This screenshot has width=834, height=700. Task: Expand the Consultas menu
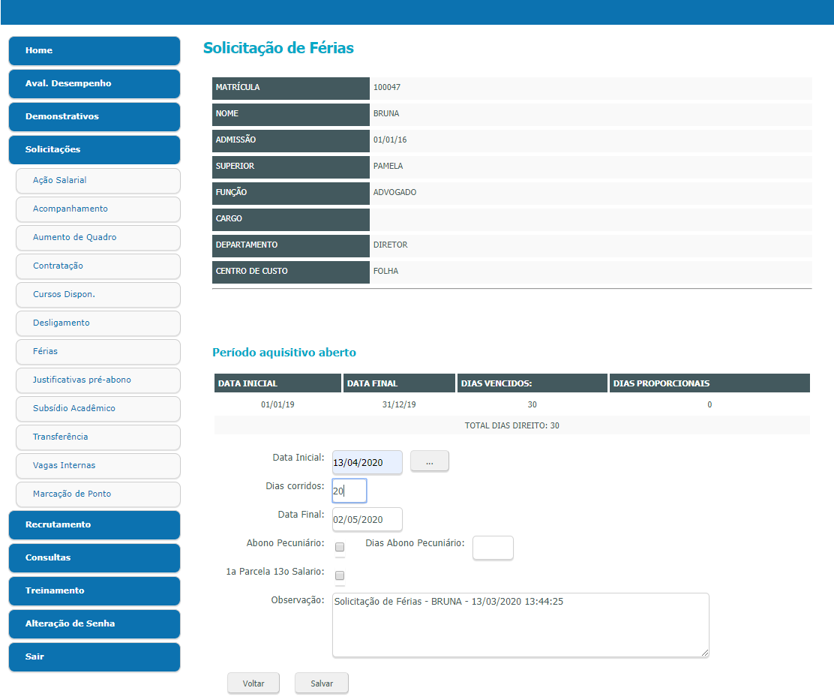[x=94, y=558]
